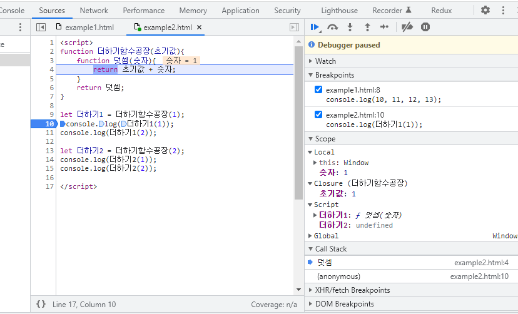
Task: Expand 더하기1 function value
Action: pyautogui.click(x=315, y=215)
